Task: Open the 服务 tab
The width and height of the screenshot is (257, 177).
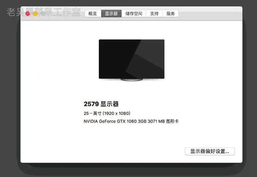Action: pos(171,14)
